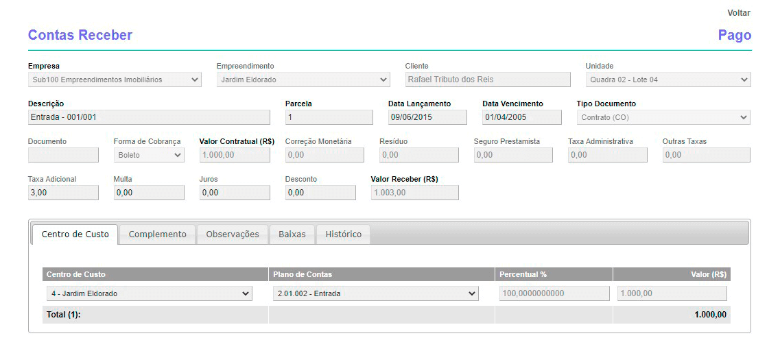Focus the Desconto input field

320,193
